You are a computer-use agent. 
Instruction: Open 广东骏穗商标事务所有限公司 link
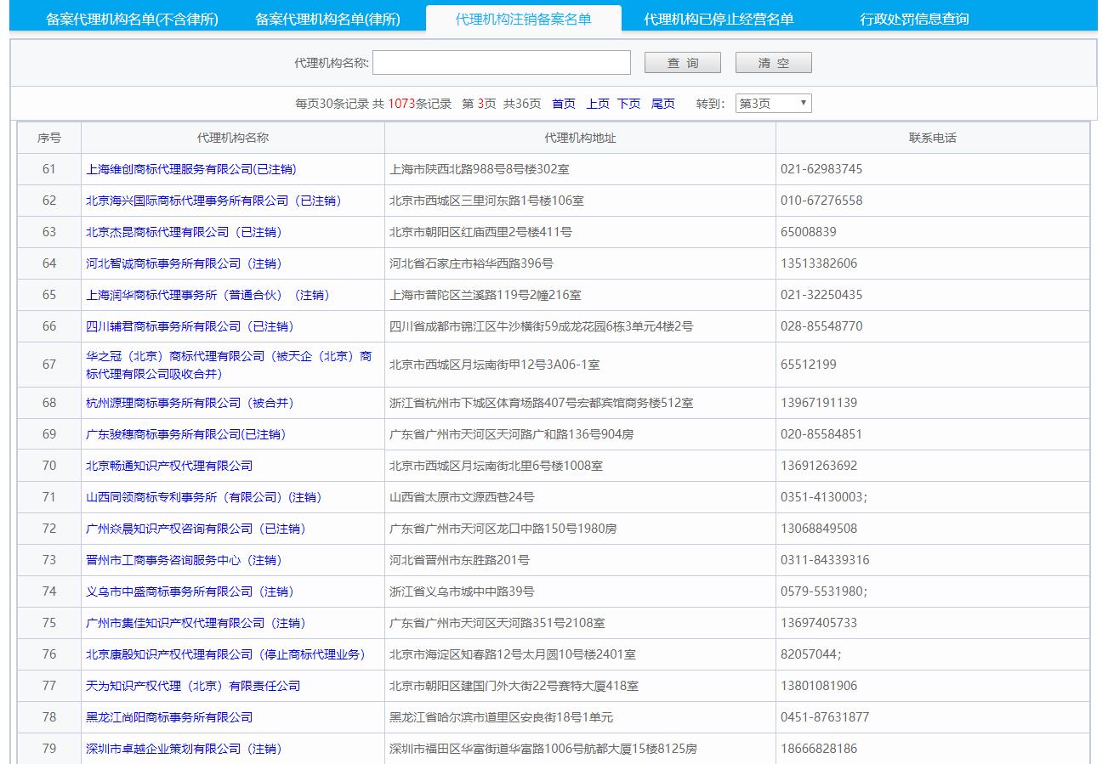click(186, 434)
